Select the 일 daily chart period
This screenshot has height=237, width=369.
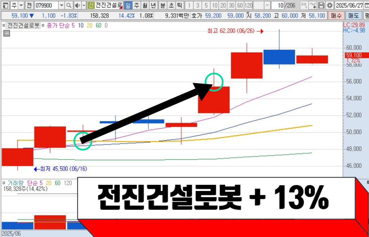pyautogui.click(x=127, y=5)
